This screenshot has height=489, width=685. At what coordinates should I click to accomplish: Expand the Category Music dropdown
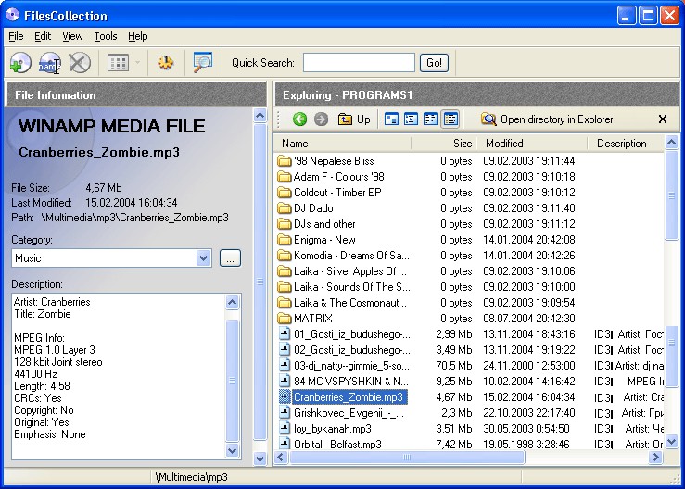click(x=203, y=258)
